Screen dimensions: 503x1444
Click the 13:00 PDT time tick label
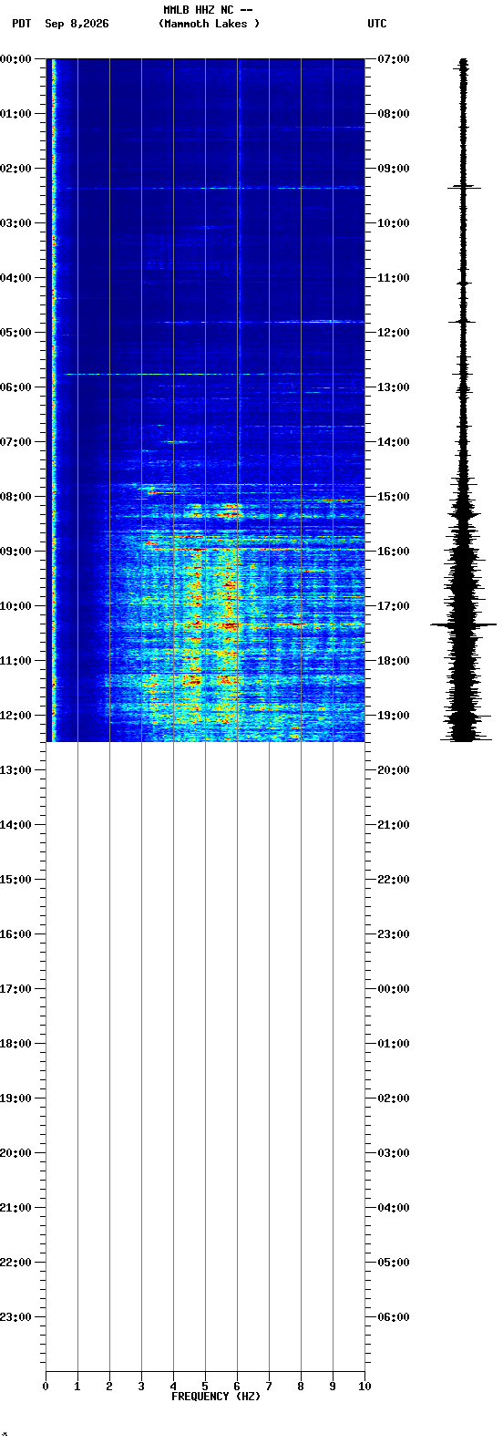[15, 770]
